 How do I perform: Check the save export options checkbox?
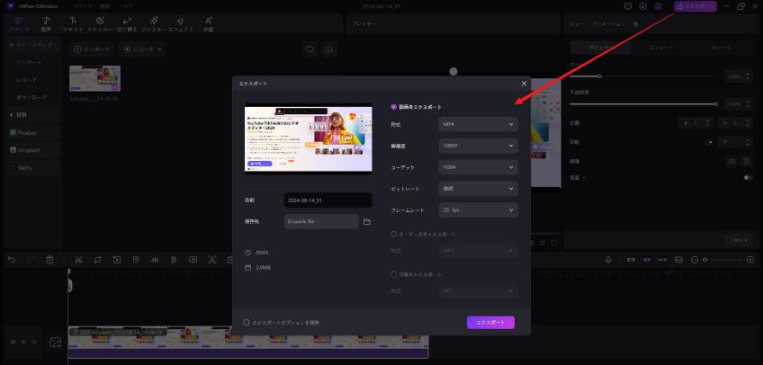click(247, 322)
